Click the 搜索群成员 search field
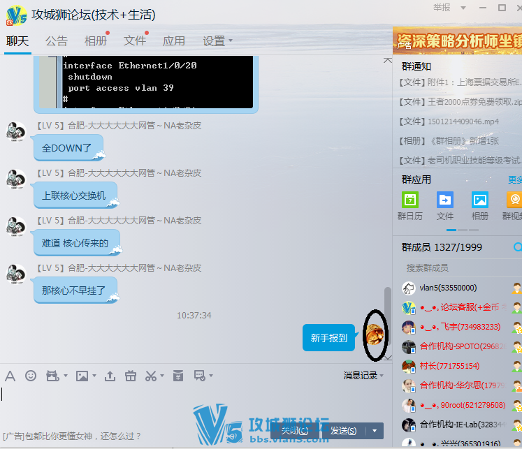Image resolution: width=522 pixels, height=449 pixels. [x=454, y=267]
